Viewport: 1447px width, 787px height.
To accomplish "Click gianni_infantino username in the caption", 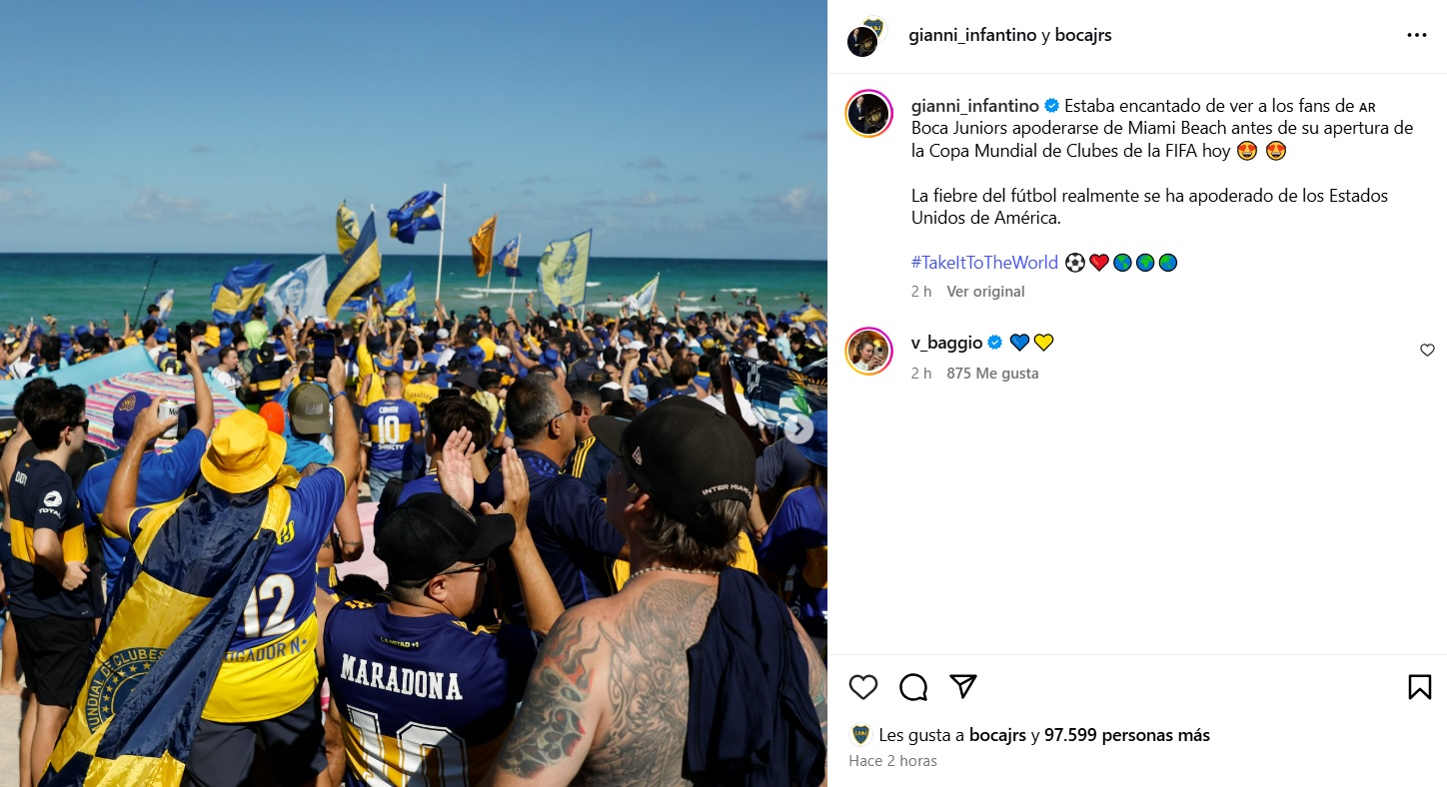I will 975,105.
